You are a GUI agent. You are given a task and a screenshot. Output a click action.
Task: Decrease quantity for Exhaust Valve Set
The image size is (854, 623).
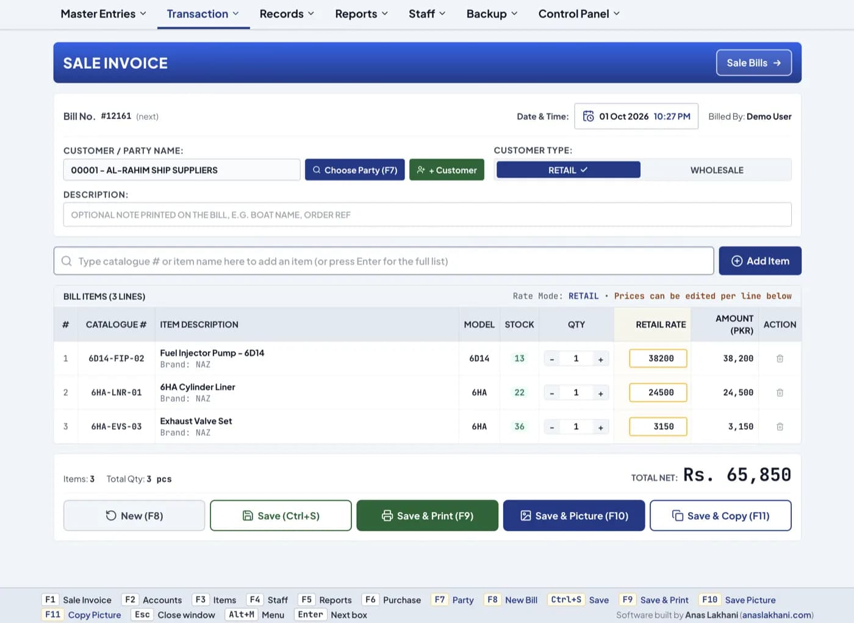(552, 427)
